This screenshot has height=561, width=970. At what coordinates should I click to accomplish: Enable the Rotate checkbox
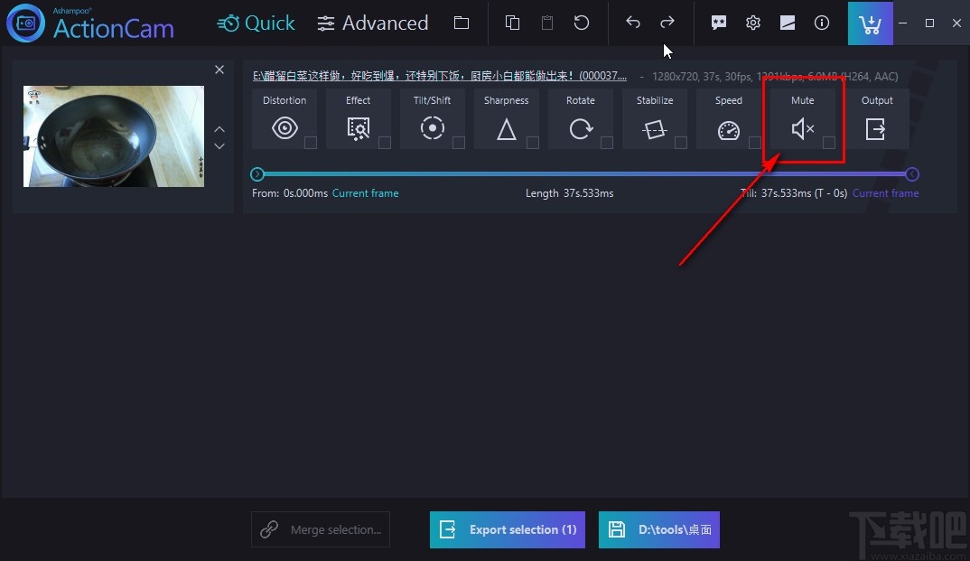(607, 143)
